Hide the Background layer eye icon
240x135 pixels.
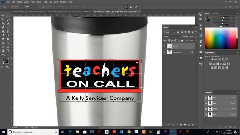[x=164, y=52]
